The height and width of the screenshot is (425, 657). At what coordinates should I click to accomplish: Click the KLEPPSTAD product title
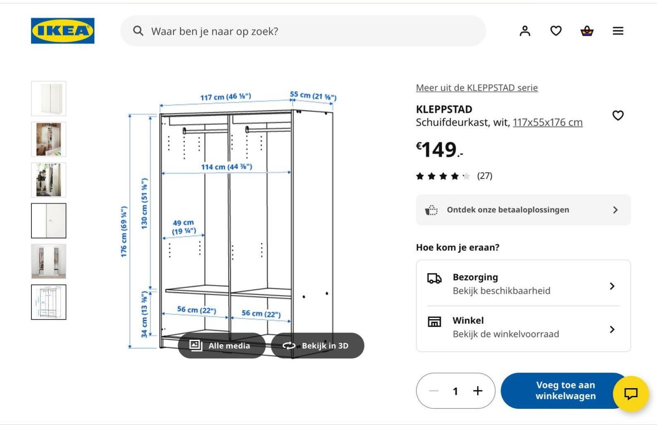pyautogui.click(x=444, y=110)
